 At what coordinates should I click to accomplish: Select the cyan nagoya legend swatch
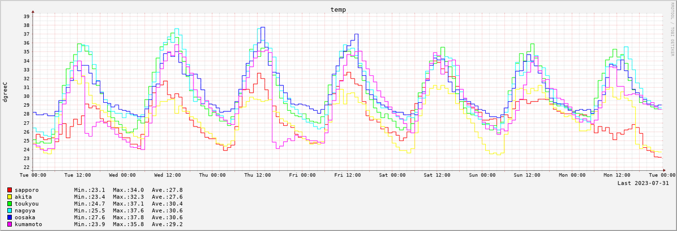coord(10,210)
